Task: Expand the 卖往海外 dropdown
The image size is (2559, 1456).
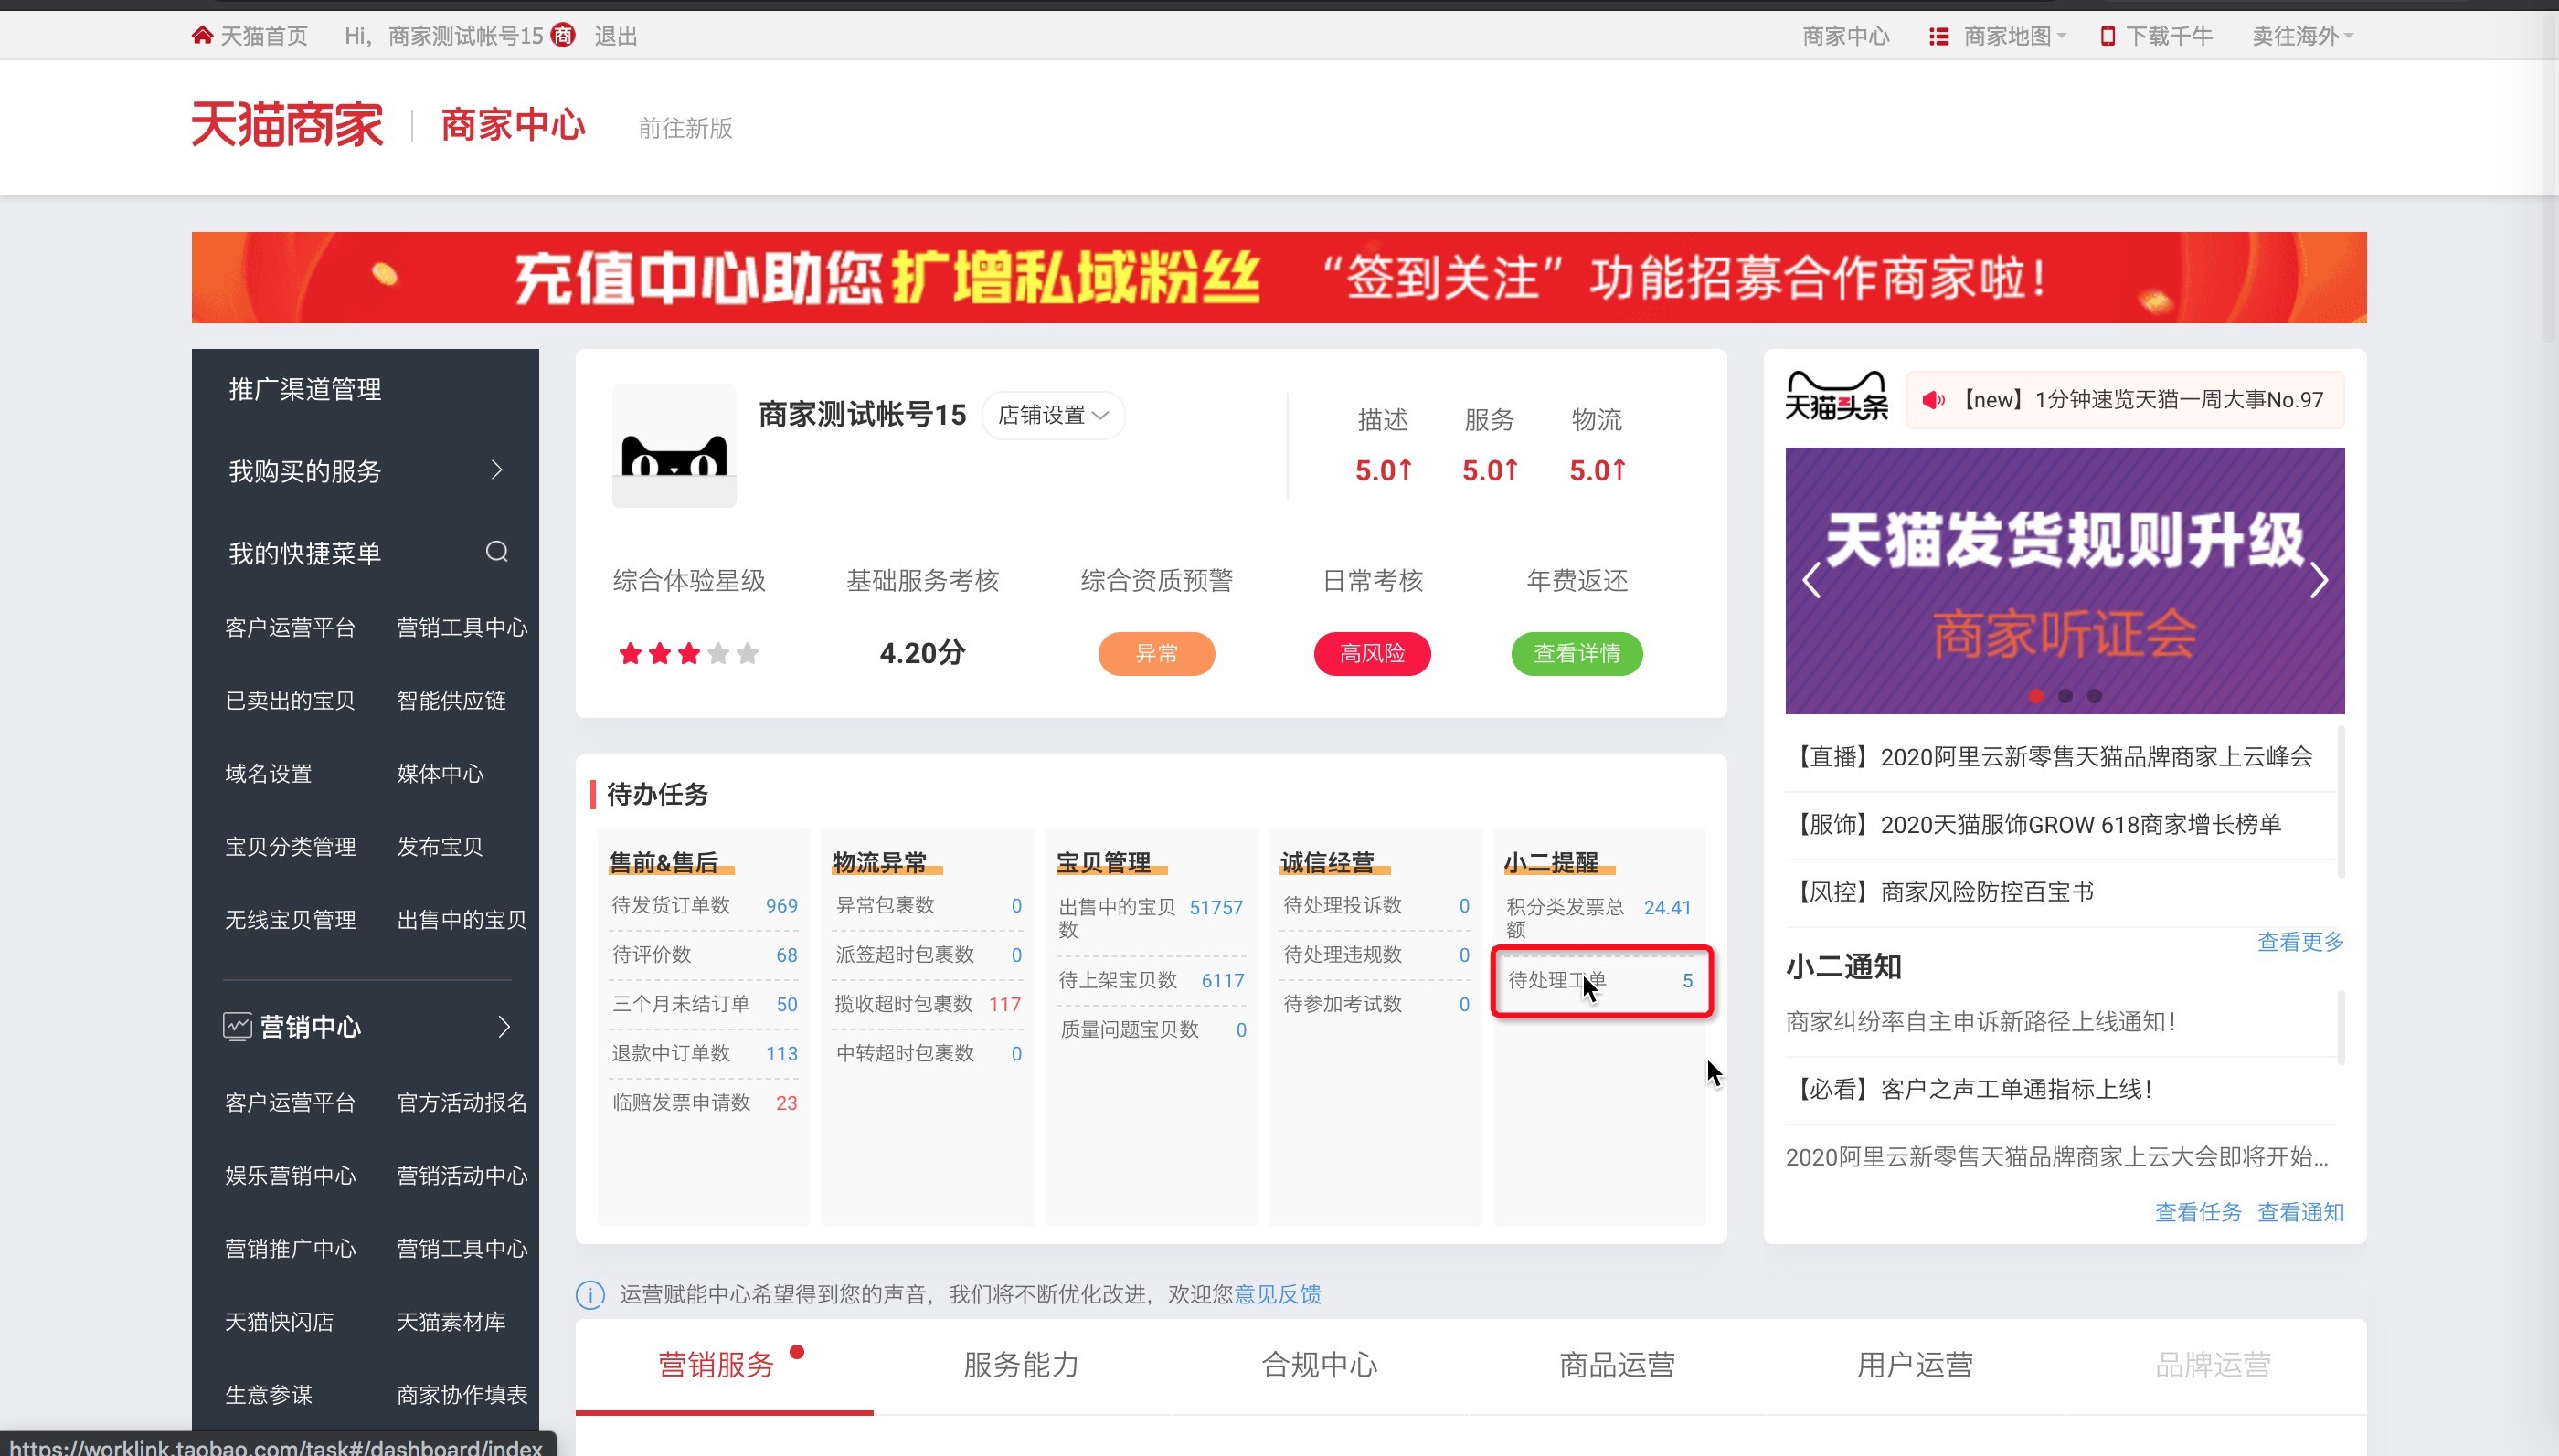Action: pos(2302,37)
